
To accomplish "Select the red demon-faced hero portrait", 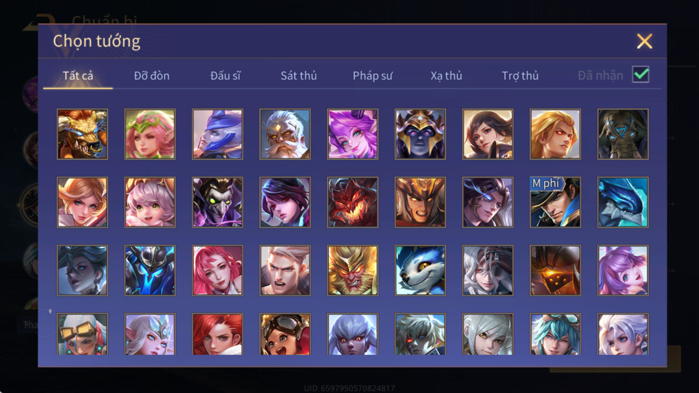I will [x=353, y=202].
